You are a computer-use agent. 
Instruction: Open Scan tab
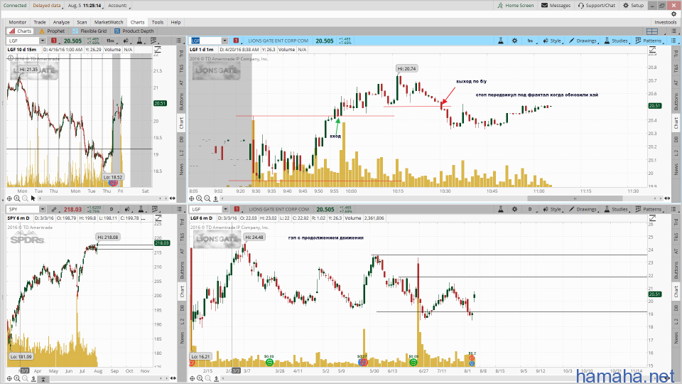click(x=82, y=22)
